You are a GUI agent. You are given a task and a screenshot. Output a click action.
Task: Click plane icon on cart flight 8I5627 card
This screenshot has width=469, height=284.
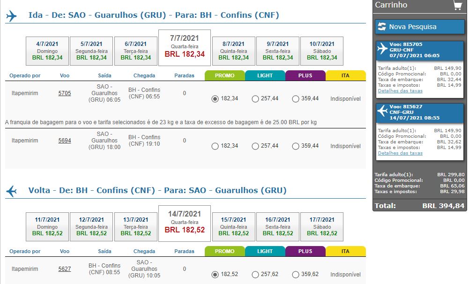[x=383, y=111]
